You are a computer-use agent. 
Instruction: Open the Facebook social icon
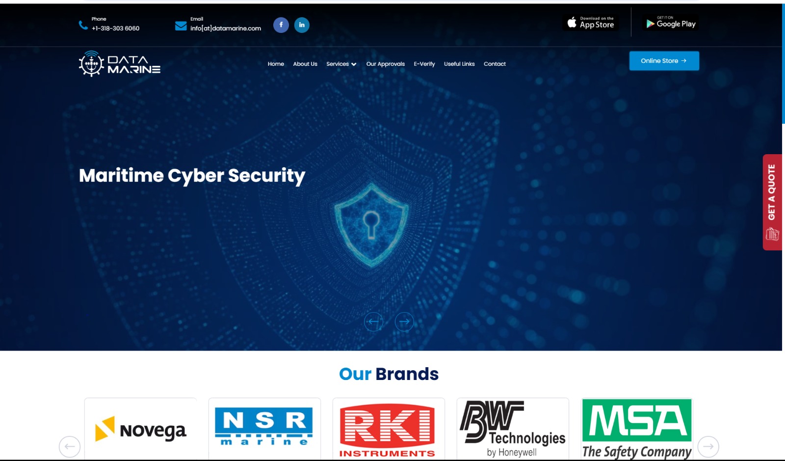(x=281, y=25)
